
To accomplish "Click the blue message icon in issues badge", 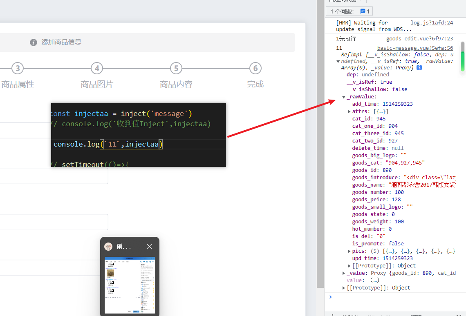I will click(x=363, y=11).
